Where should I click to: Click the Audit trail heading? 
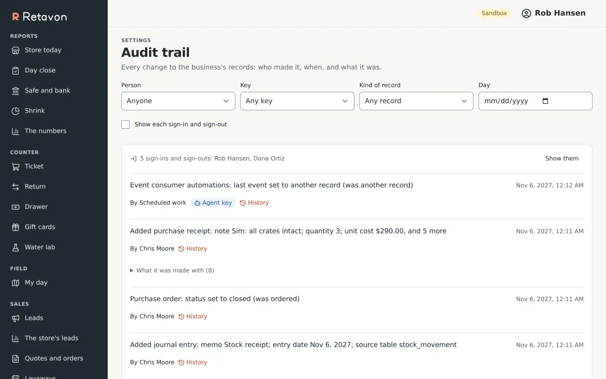pos(156,52)
